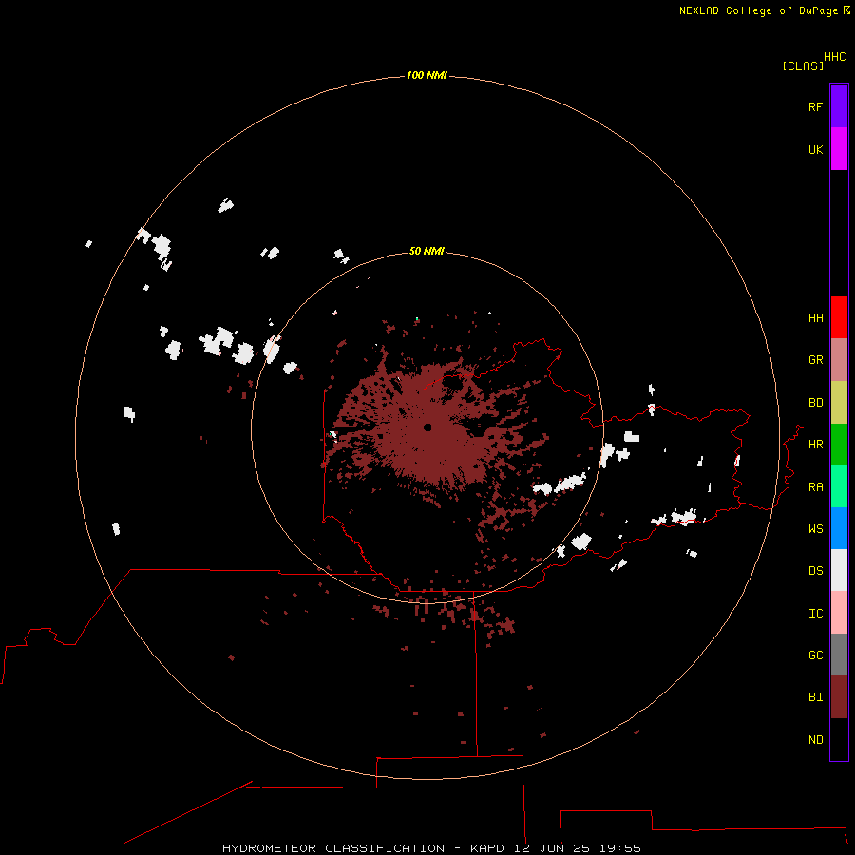Click the BI legend label
This screenshot has width=855, height=855.
click(x=815, y=697)
